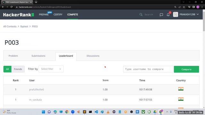Close the P003 Leaderboard tab
The image size is (205, 115).
pos(31,2)
